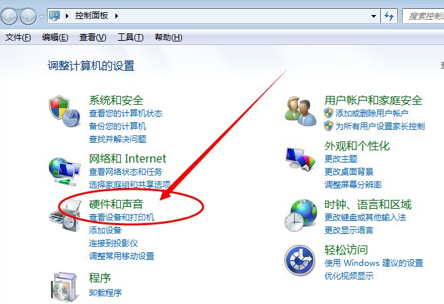The image size is (444, 304).
Task: Click the 添加或删除用户帐户 link
Action: (371, 113)
